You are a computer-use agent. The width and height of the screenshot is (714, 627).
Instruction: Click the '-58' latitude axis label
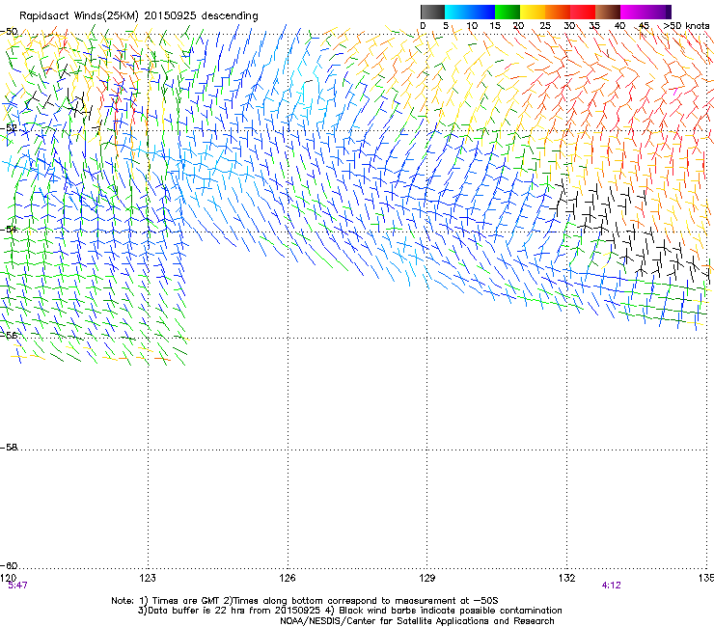tap(9, 448)
